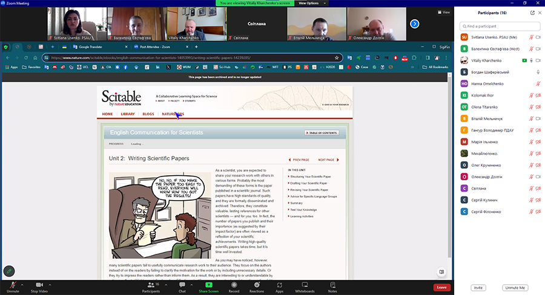The width and height of the screenshot is (545, 295).
Task: Click the green annotation pencil button
Action: (x=9, y=271)
